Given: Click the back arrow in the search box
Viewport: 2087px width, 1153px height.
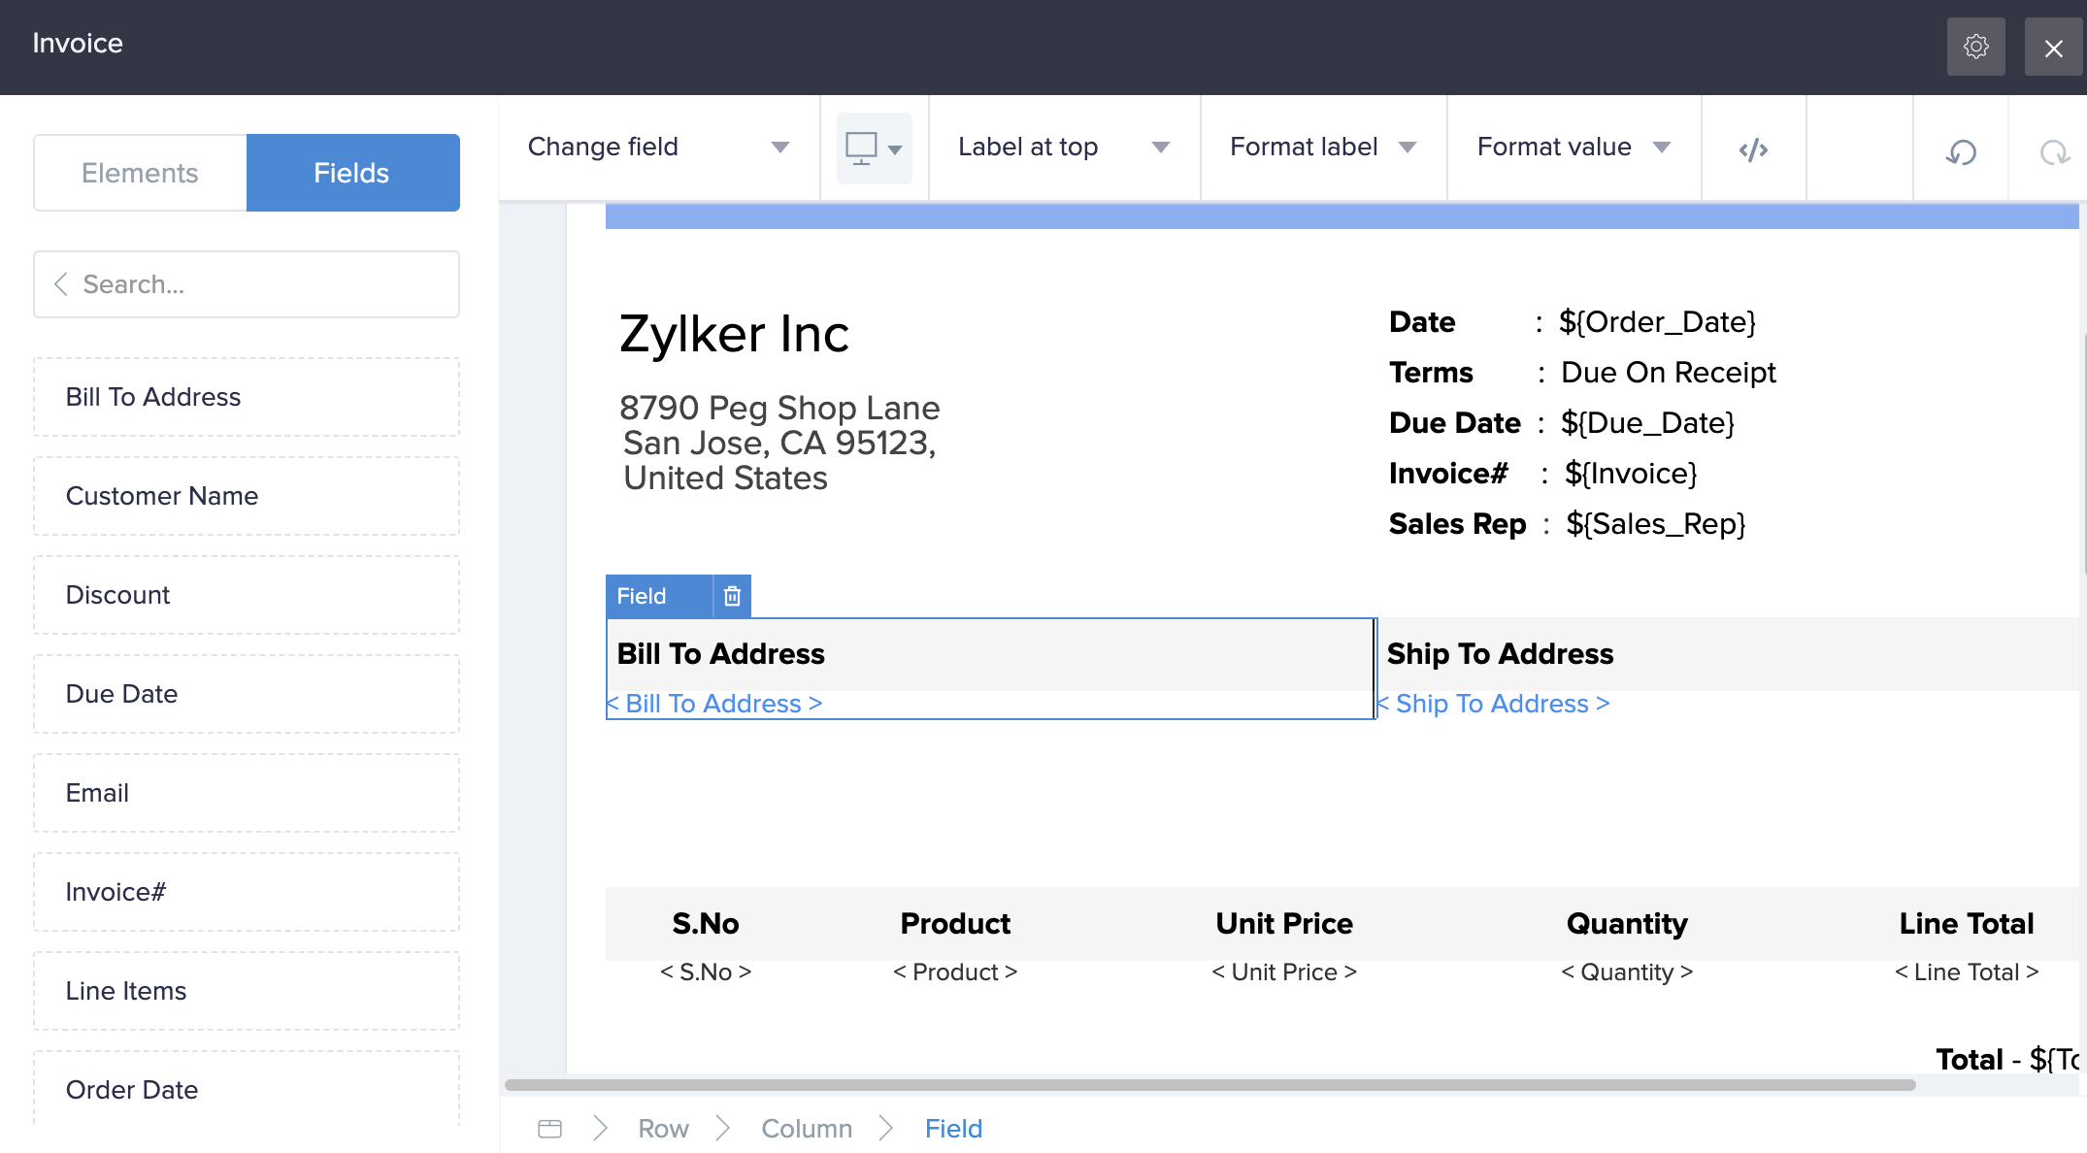Looking at the screenshot, I should 61,284.
